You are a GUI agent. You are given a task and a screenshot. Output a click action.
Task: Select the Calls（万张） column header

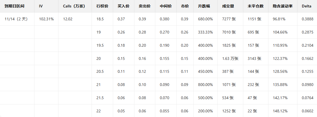[74, 6]
